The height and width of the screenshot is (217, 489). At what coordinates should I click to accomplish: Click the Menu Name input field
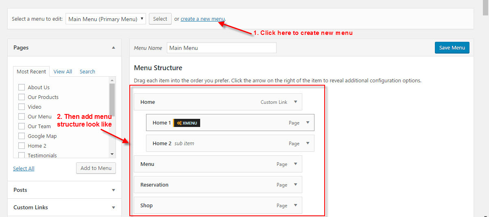tap(222, 47)
